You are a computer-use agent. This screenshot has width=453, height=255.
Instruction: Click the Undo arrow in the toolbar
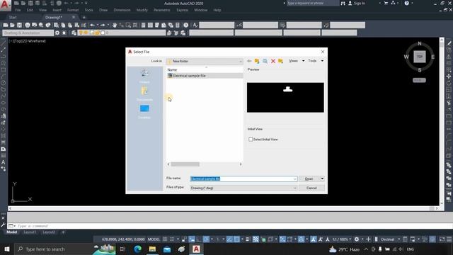[x=92, y=25]
